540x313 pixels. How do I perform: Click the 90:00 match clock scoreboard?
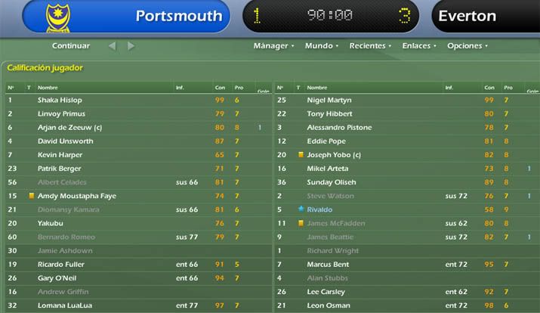(x=331, y=16)
